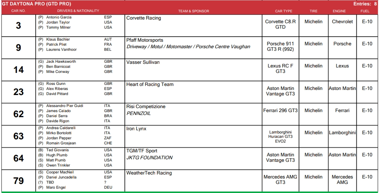
Task: Click the Driveway / Motul / Motomaster sponsor line
Action: [x=188, y=47]
